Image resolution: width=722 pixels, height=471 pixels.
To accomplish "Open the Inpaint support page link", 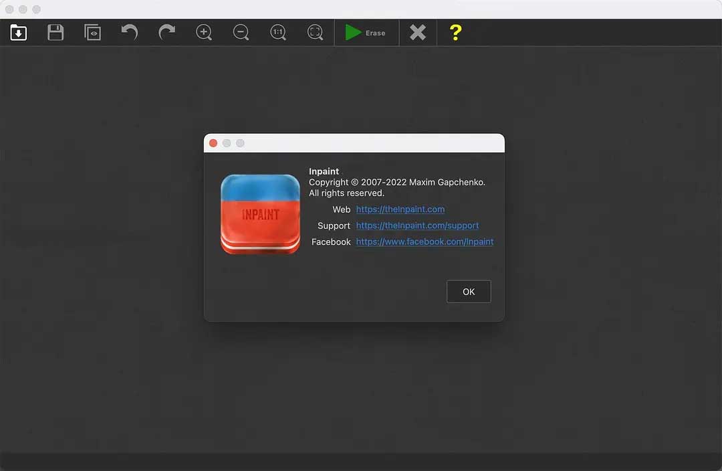I will (x=417, y=225).
